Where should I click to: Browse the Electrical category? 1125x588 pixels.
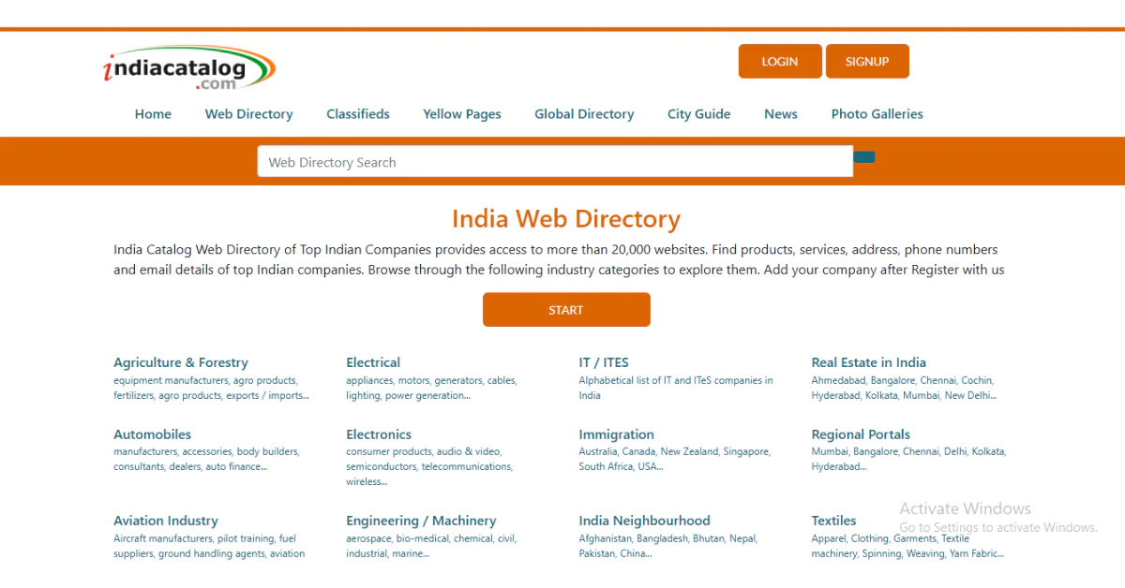point(373,362)
